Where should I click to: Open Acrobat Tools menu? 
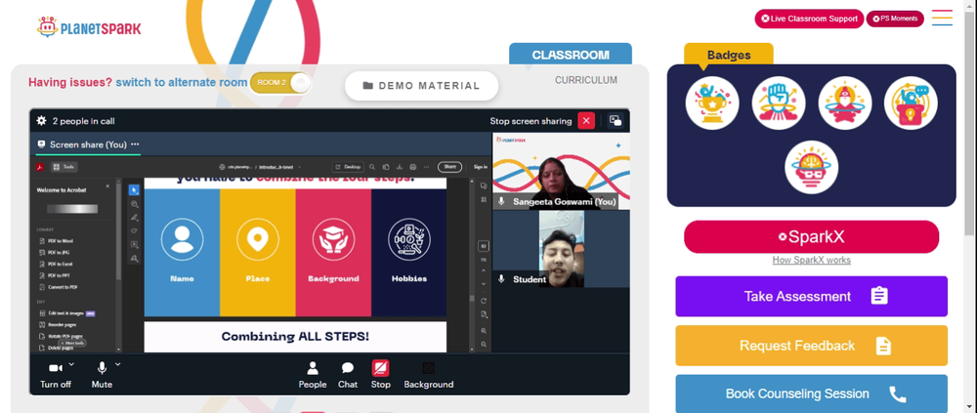click(64, 167)
